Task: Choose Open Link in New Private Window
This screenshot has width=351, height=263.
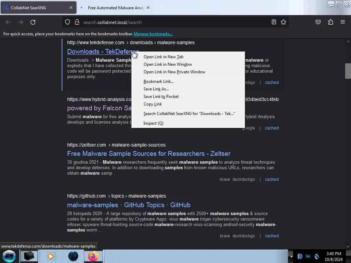Action: tap(188, 72)
